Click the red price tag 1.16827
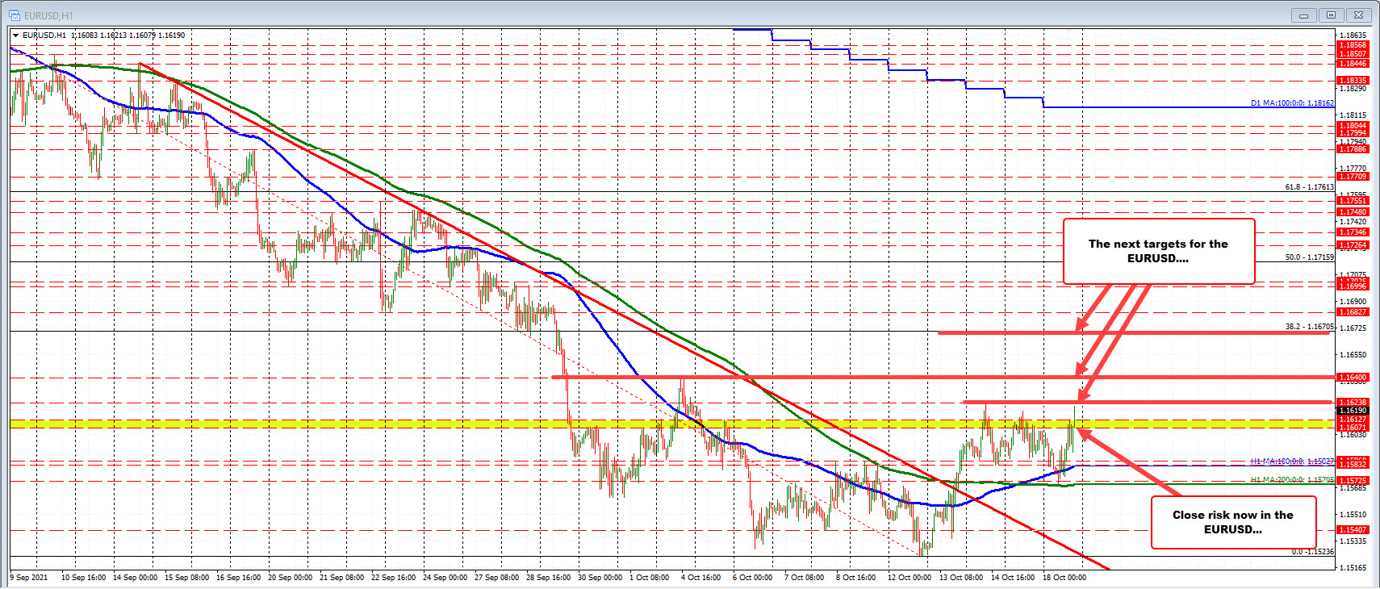 1353,312
